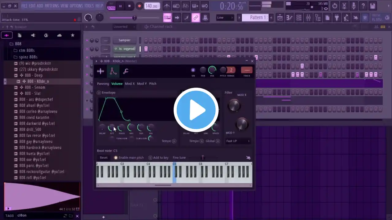Select the browser speaker/sounds tab icon
The image size is (392, 220).
33,35
